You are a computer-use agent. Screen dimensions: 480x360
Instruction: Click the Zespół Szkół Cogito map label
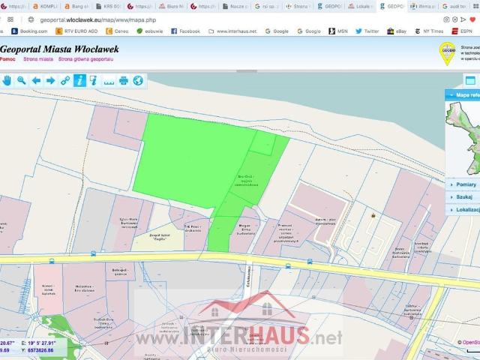[x=159, y=237]
